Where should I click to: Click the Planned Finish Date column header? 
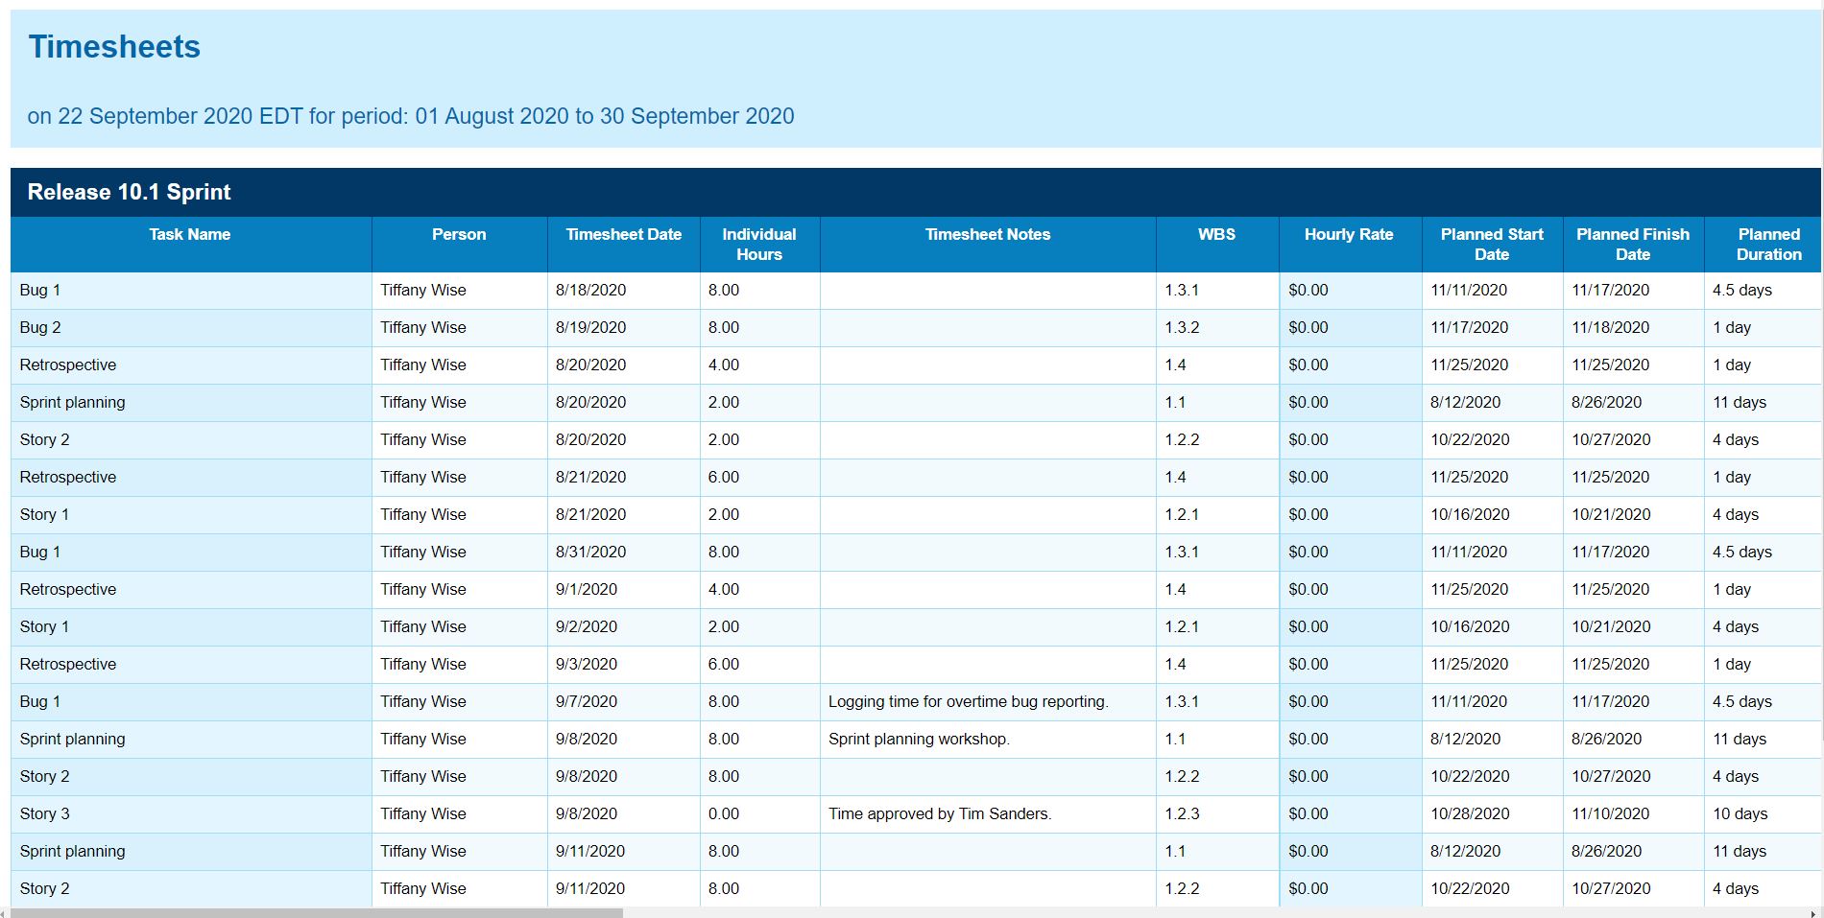[x=1633, y=244]
